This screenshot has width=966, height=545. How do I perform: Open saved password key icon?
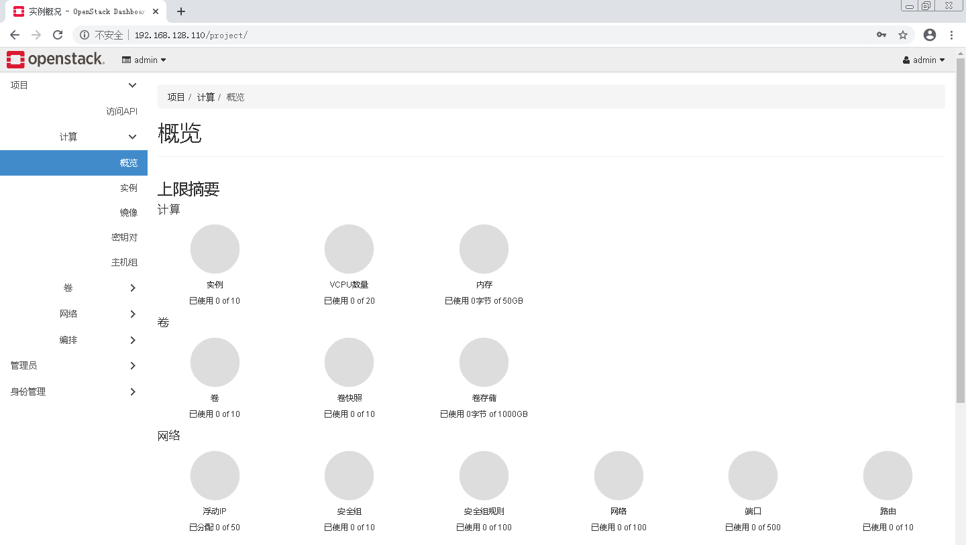881,35
